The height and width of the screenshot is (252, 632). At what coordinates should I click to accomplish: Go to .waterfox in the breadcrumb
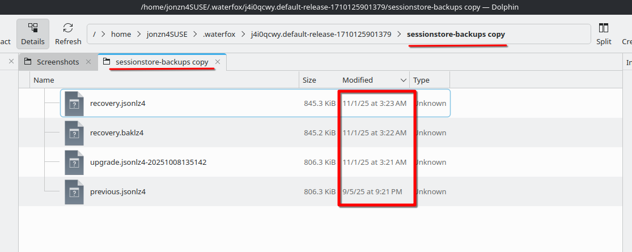tap(219, 34)
